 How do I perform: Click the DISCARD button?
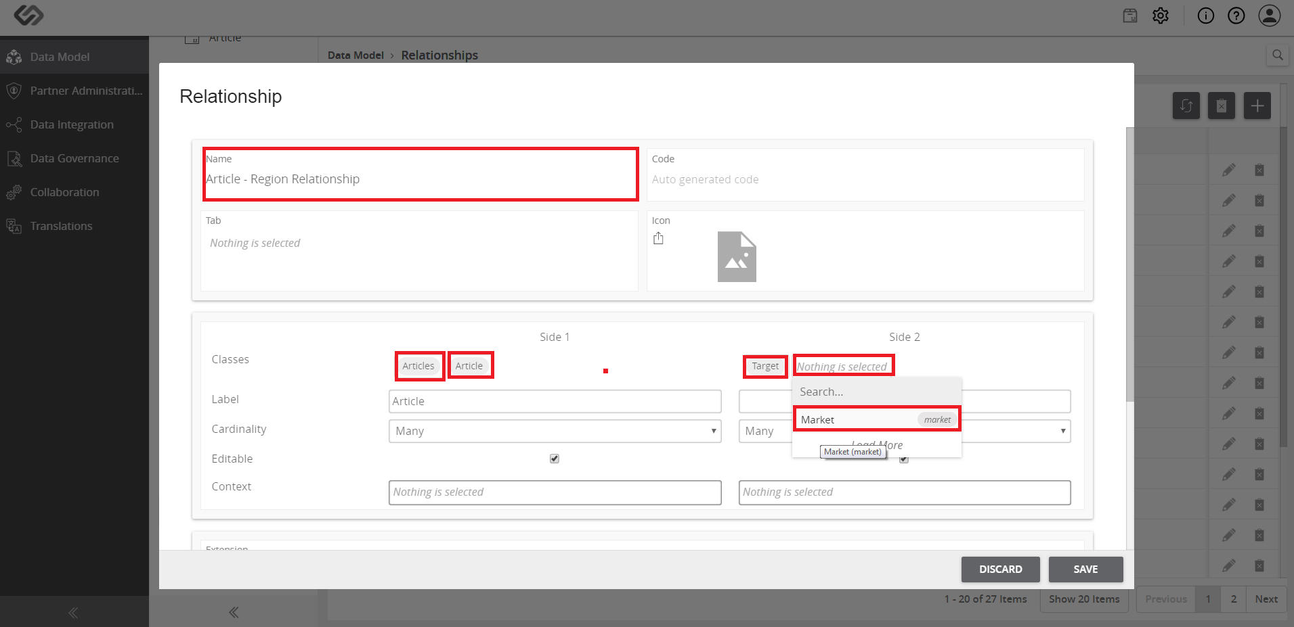point(1001,570)
